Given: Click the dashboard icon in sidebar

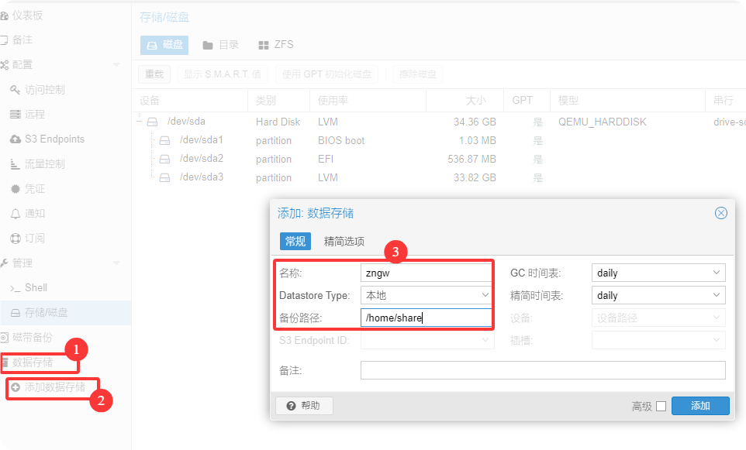Looking at the screenshot, I should point(4,15).
